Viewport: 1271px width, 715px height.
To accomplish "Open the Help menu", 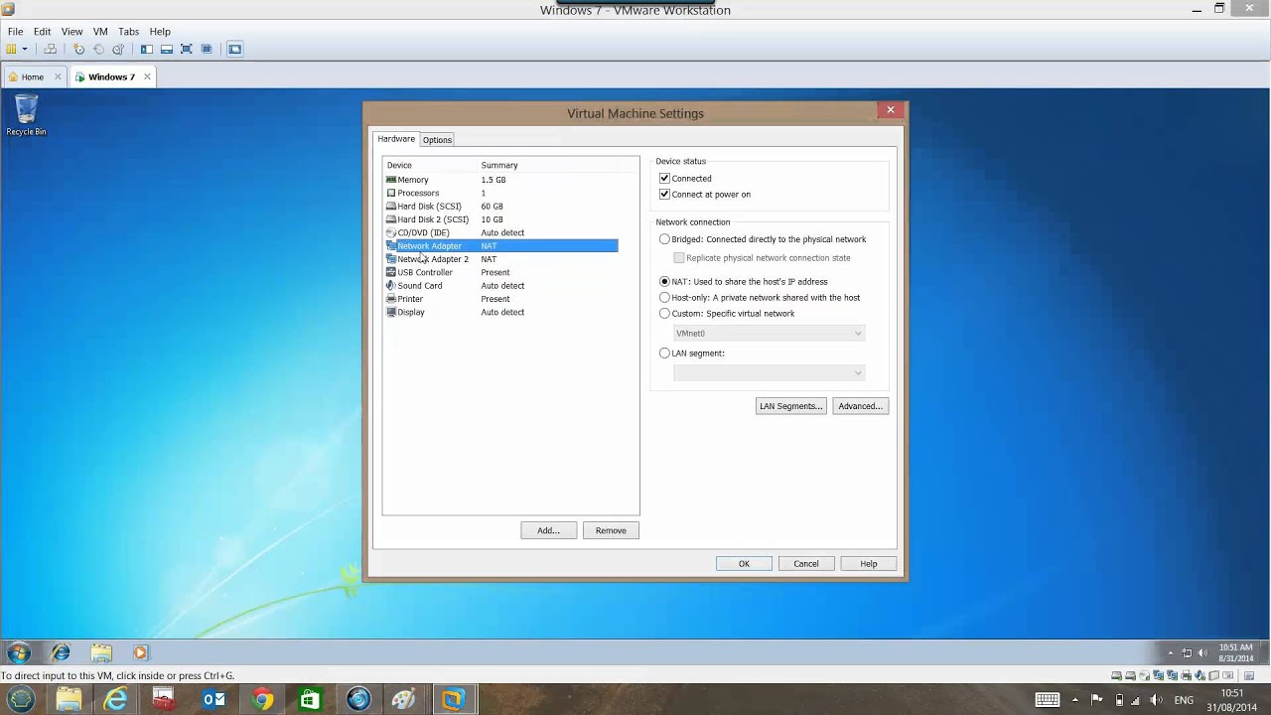I will click(x=160, y=32).
